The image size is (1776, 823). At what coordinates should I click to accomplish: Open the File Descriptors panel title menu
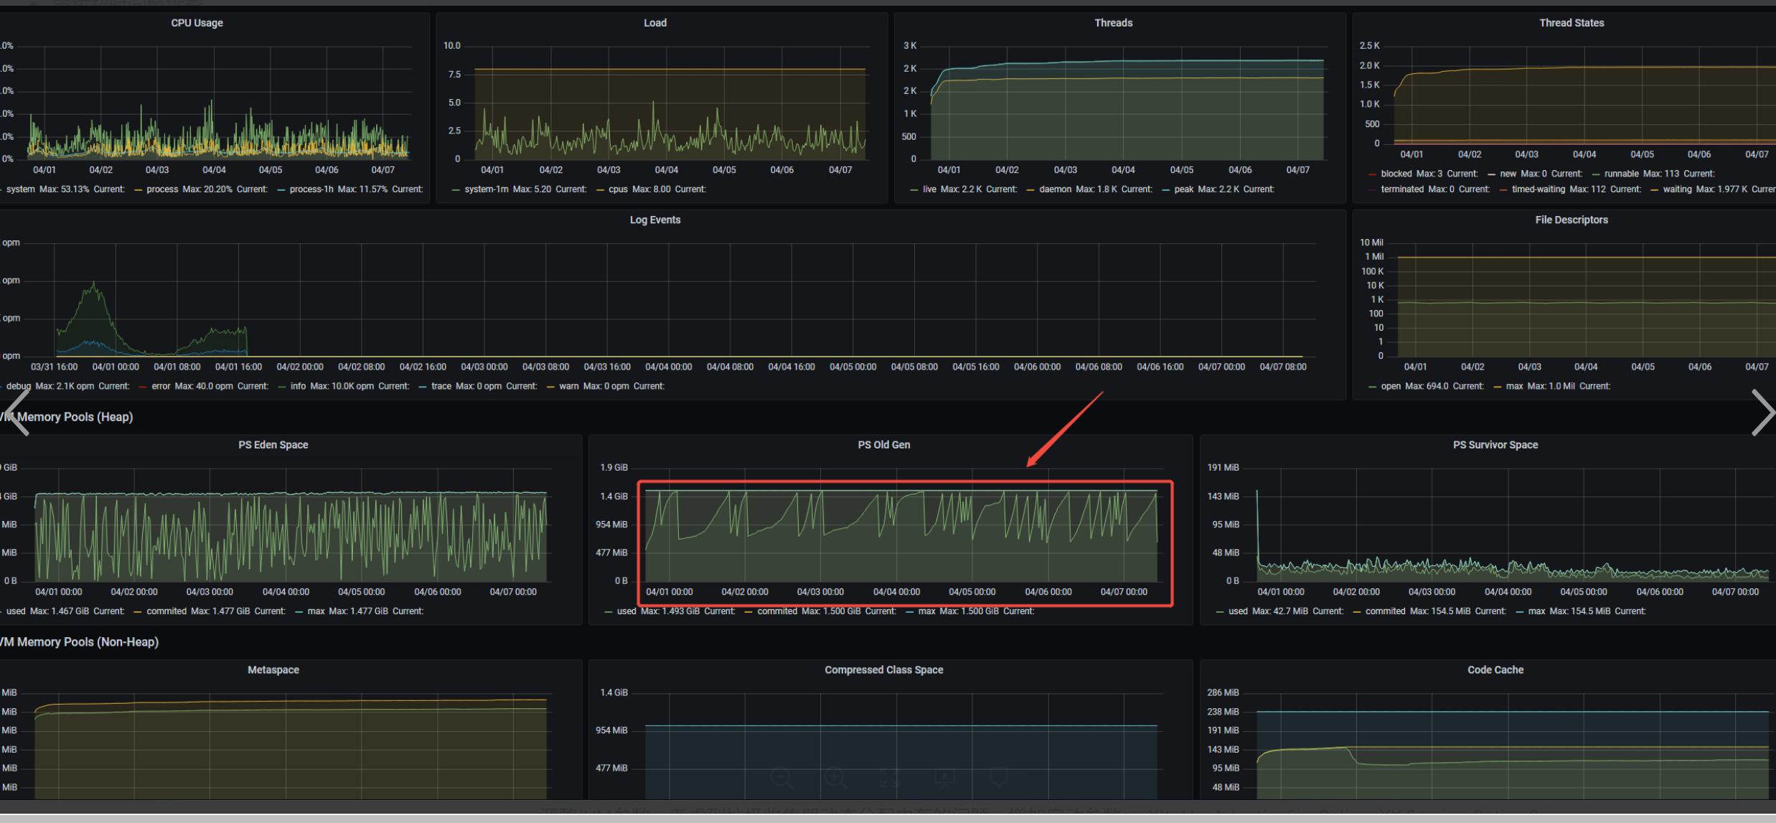click(1571, 220)
